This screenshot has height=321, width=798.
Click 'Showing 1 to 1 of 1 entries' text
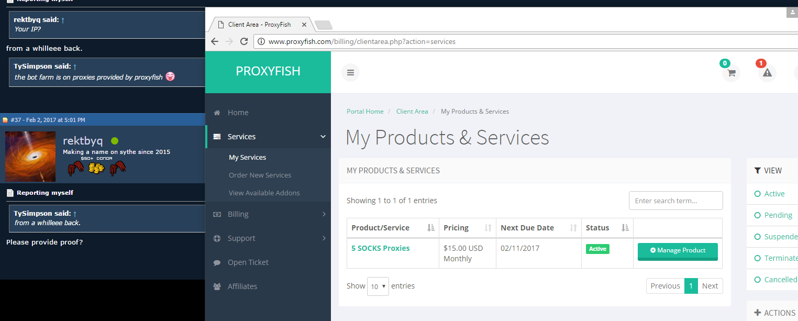392,201
